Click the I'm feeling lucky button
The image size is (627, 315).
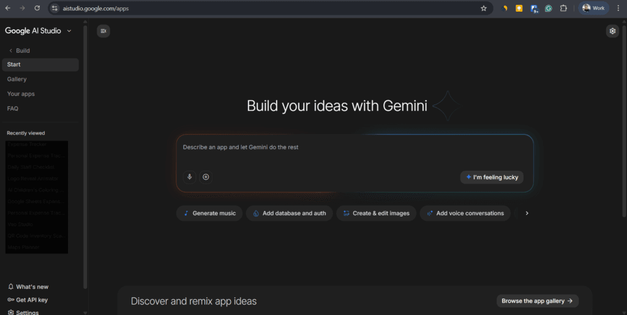pos(492,177)
